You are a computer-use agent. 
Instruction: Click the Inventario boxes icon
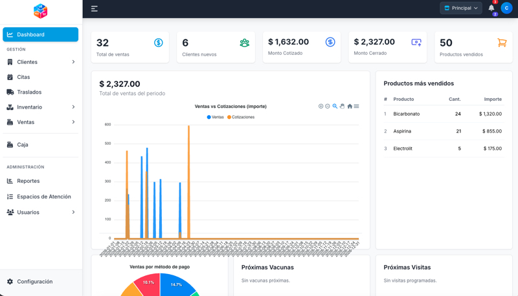tap(10, 107)
